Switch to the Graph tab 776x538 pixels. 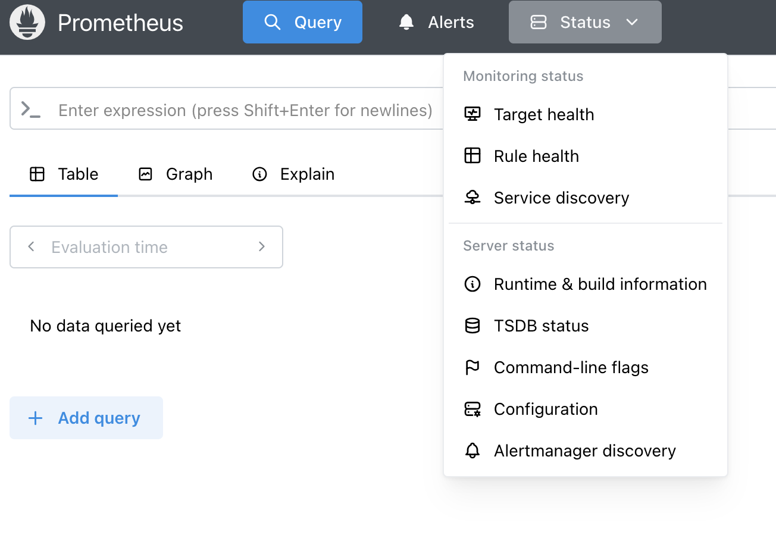176,174
